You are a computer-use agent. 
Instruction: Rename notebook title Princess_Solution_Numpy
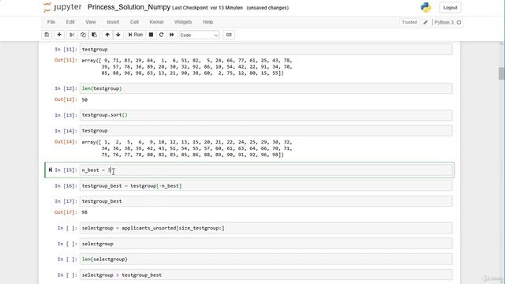(x=129, y=7)
